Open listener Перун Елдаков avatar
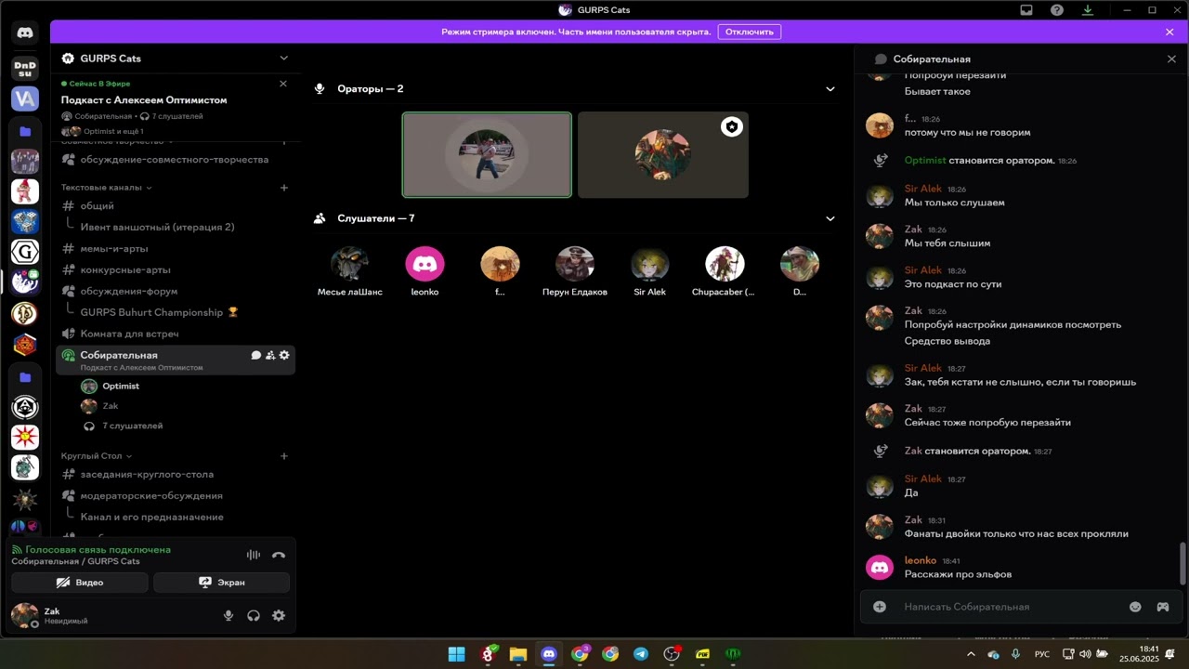The width and height of the screenshot is (1189, 669). (575, 264)
